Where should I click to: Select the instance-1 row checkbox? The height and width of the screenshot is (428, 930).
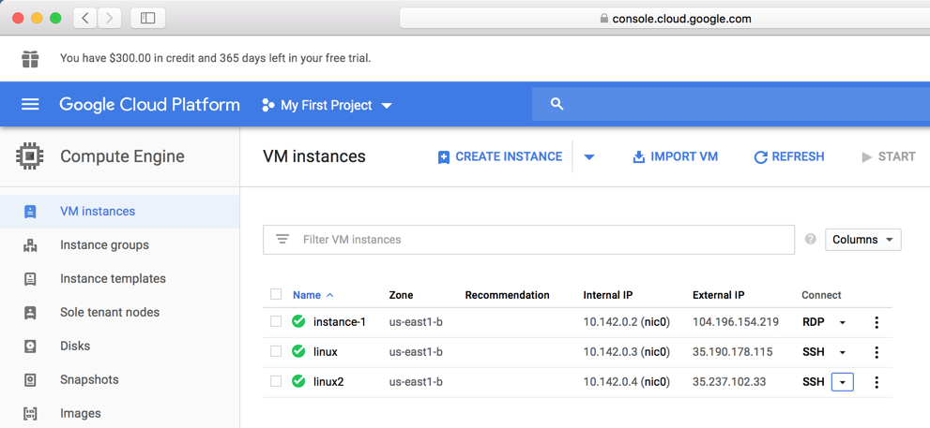click(x=276, y=321)
